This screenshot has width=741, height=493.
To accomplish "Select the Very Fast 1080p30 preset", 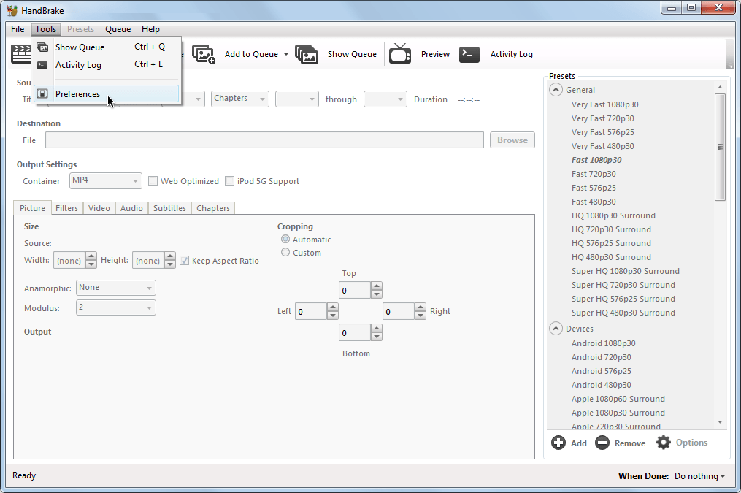I will tap(603, 104).
